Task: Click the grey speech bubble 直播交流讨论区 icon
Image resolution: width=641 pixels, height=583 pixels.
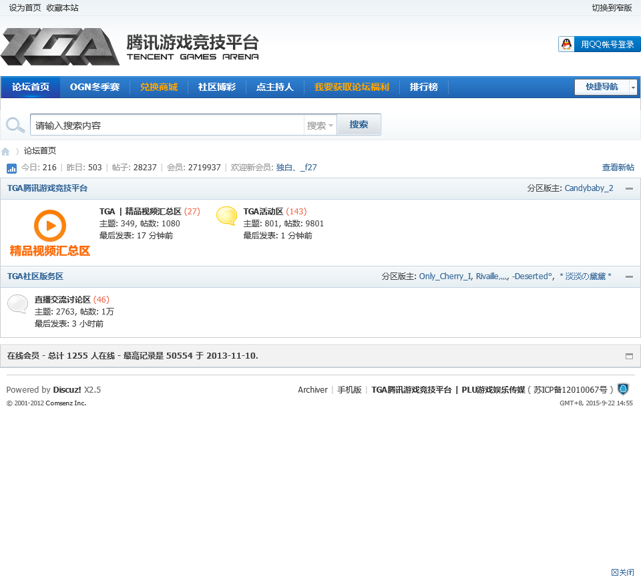Action: [x=17, y=304]
